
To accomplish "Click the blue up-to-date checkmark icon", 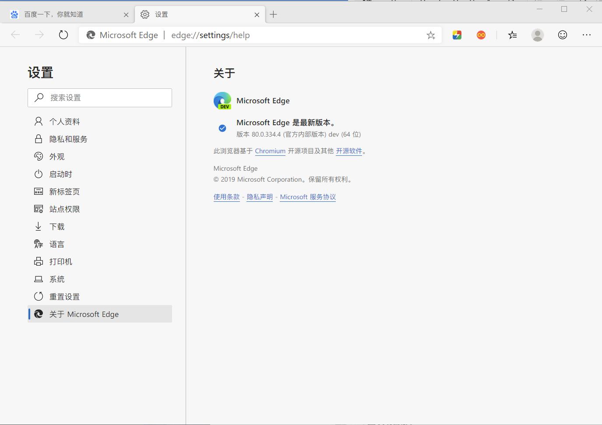I will pos(222,128).
